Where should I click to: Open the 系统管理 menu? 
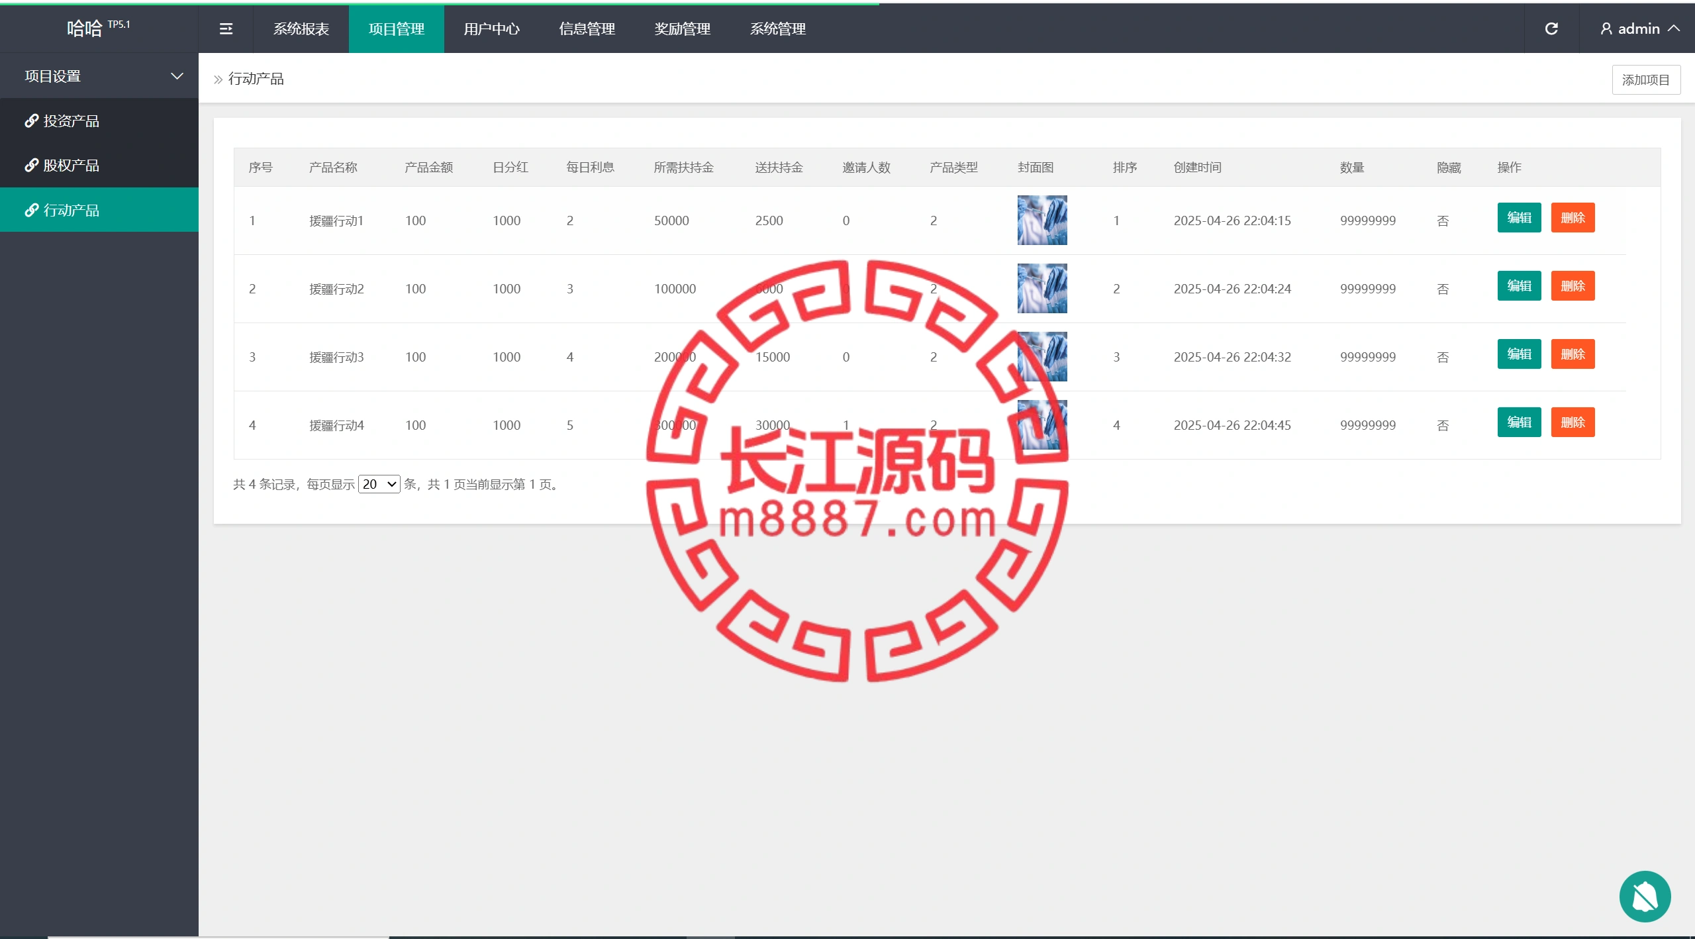(x=778, y=28)
